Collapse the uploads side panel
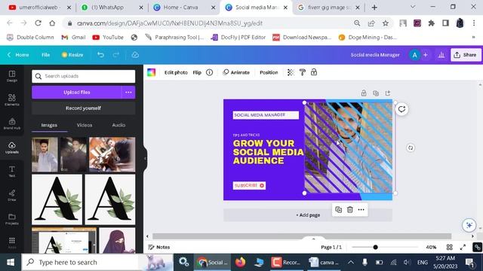The image size is (483, 271). click(145, 159)
